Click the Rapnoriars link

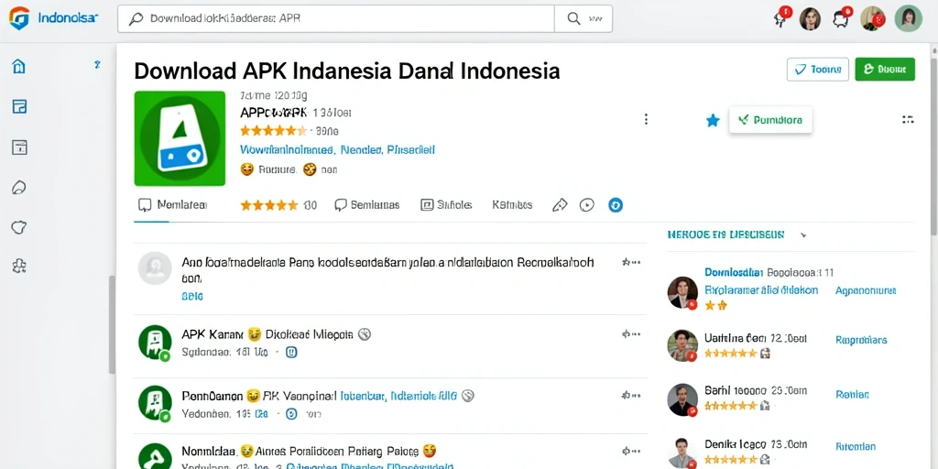[x=861, y=340]
